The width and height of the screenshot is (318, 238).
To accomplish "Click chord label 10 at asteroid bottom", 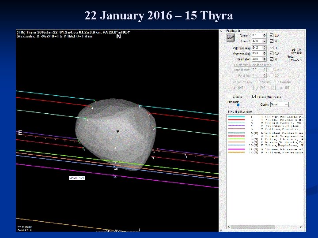I will 116,169.
